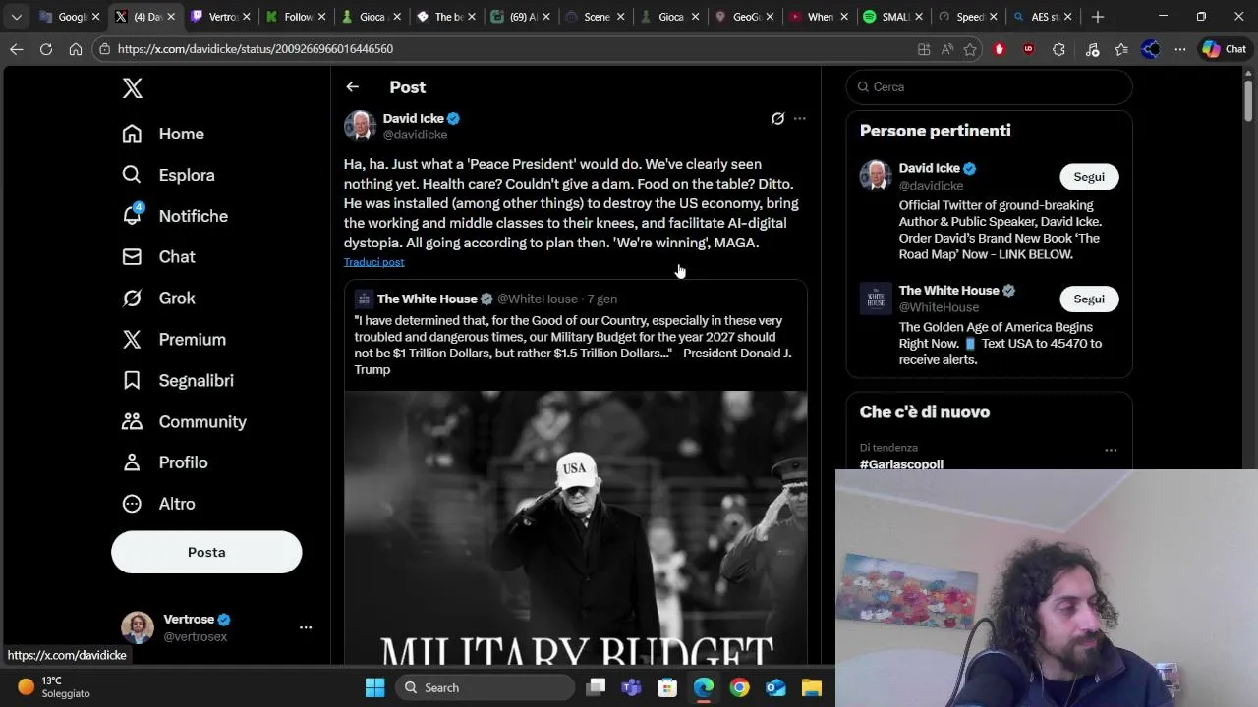Open Altro more options menu
This screenshot has height=707, width=1258.
tap(158, 504)
